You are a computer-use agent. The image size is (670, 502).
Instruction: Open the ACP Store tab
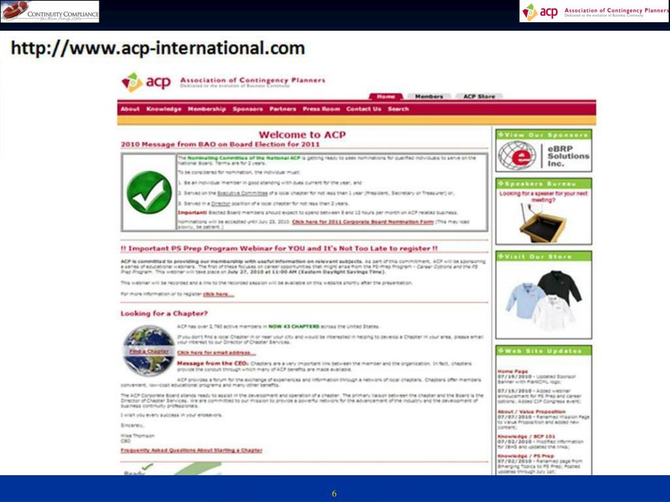coord(479,97)
